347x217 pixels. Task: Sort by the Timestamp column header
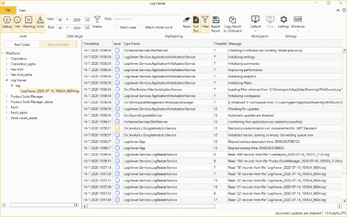[97, 43]
